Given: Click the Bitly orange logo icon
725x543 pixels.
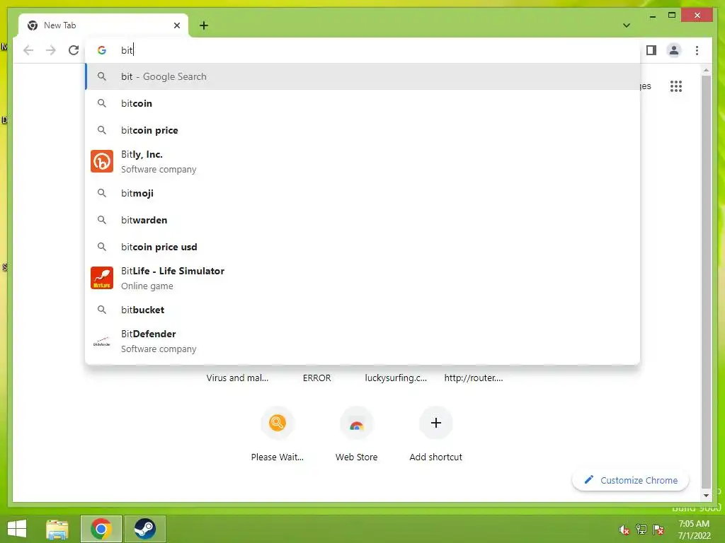Looking at the screenshot, I should (102, 162).
